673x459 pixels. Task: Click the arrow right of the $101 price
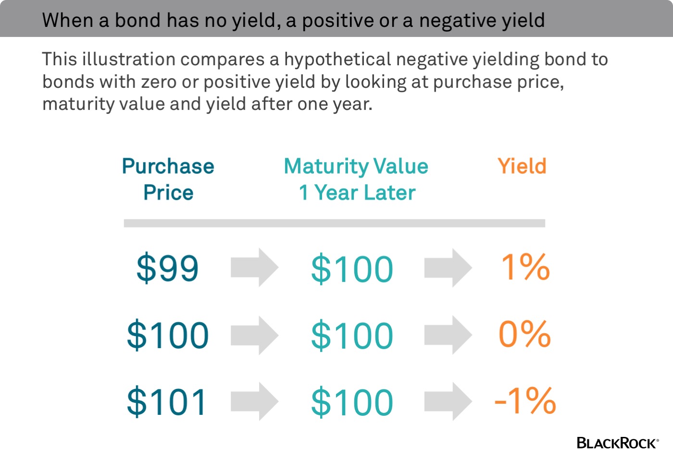(x=254, y=401)
